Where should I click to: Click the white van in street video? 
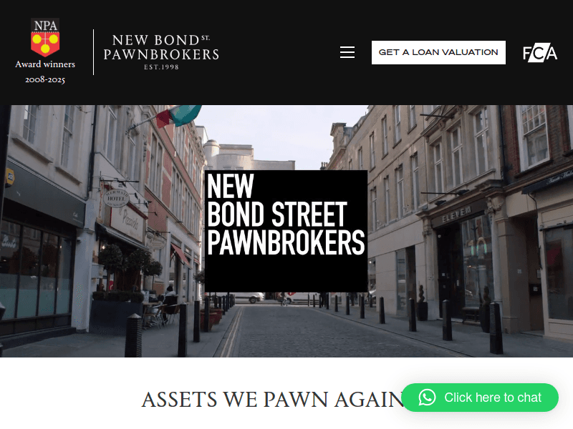coord(249,297)
